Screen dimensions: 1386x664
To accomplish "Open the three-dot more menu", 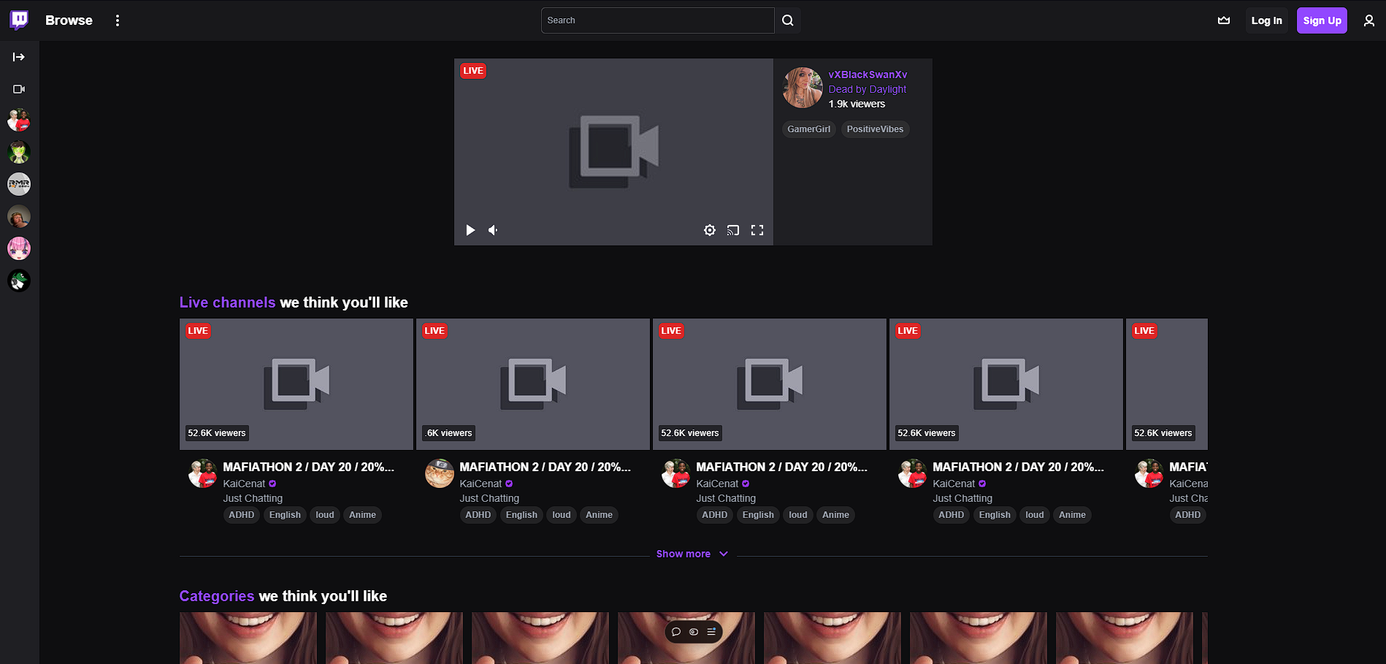I will 118,20.
